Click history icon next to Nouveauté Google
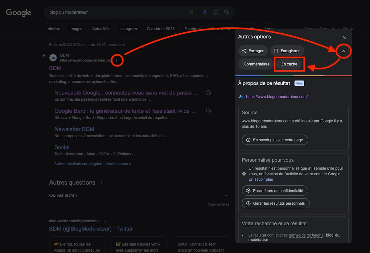Viewport: 370px width, 253px height. (x=208, y=93)
